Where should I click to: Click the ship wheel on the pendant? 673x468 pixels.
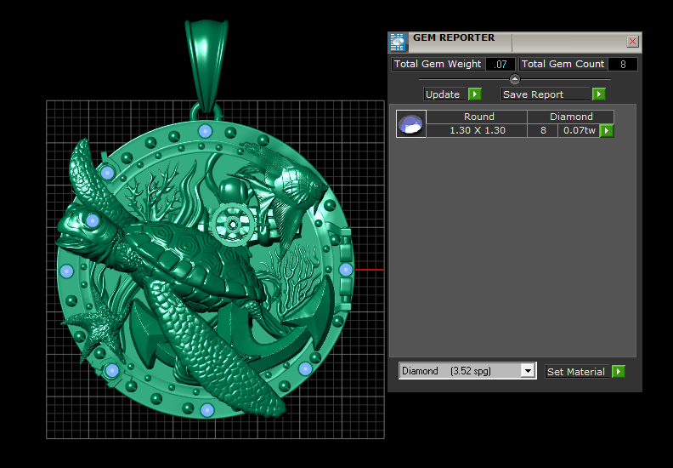232,224
